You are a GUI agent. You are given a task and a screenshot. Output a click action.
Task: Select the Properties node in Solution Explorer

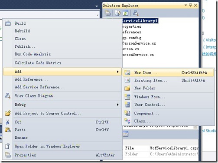[x=132, y=26]
